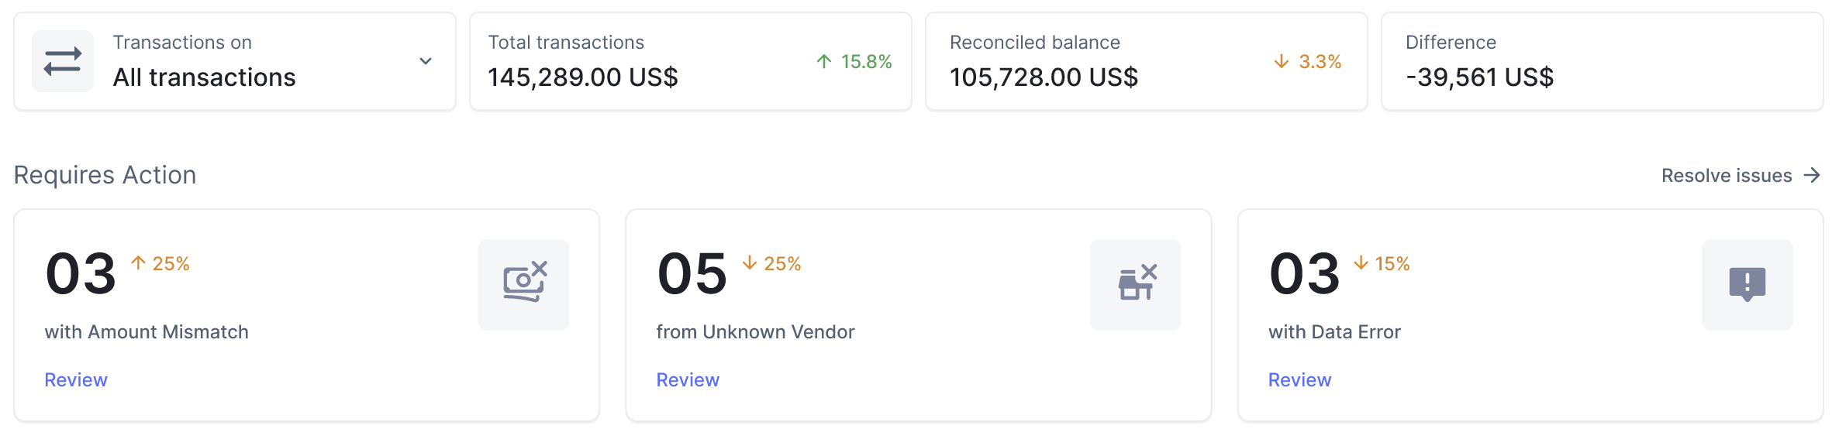This screenshot has height=439, width=1839.
Task: Click the green up arrow beside 15.8%
Action: (824, 61)
